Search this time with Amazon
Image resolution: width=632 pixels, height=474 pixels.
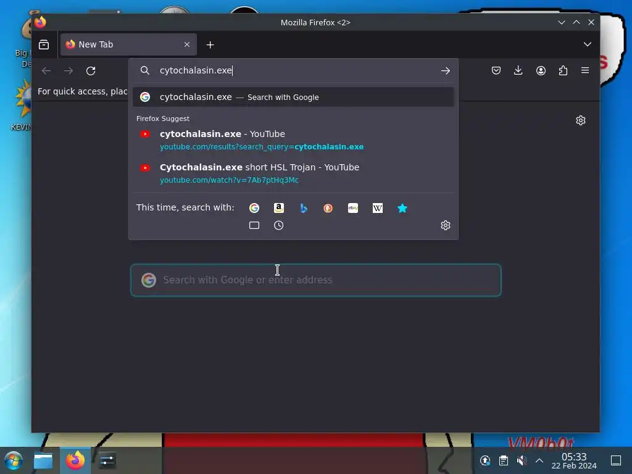coord(279,208)
